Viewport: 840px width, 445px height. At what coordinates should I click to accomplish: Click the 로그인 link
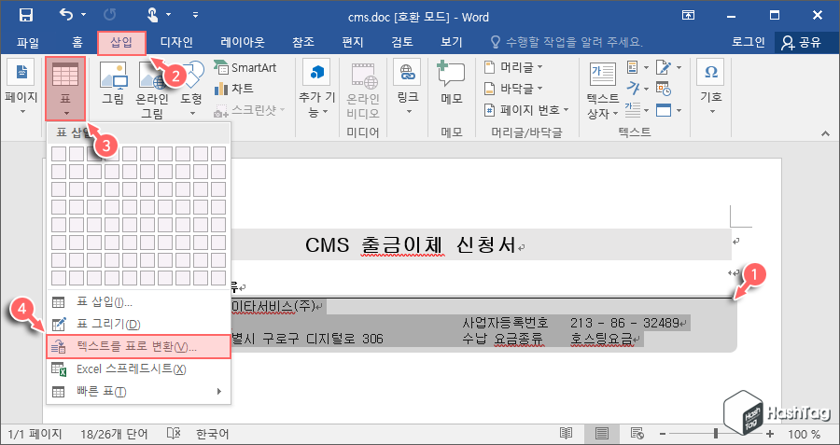tap(748, 42)
